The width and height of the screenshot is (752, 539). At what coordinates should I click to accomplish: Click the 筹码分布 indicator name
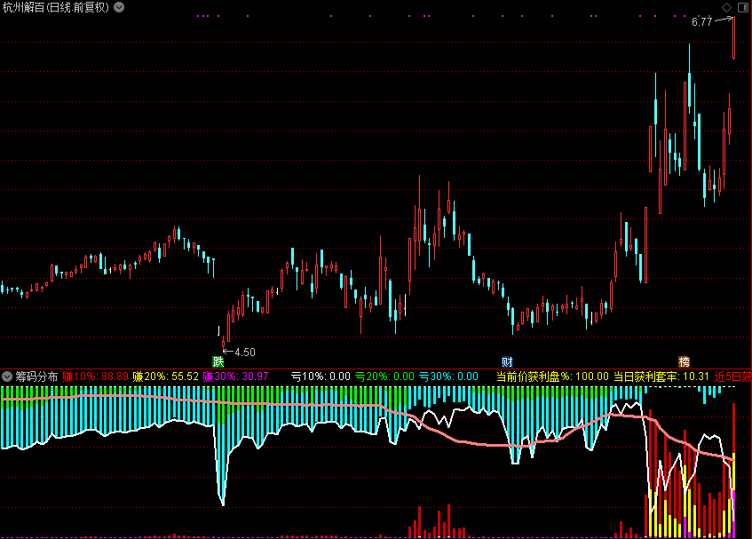(36, 377)
